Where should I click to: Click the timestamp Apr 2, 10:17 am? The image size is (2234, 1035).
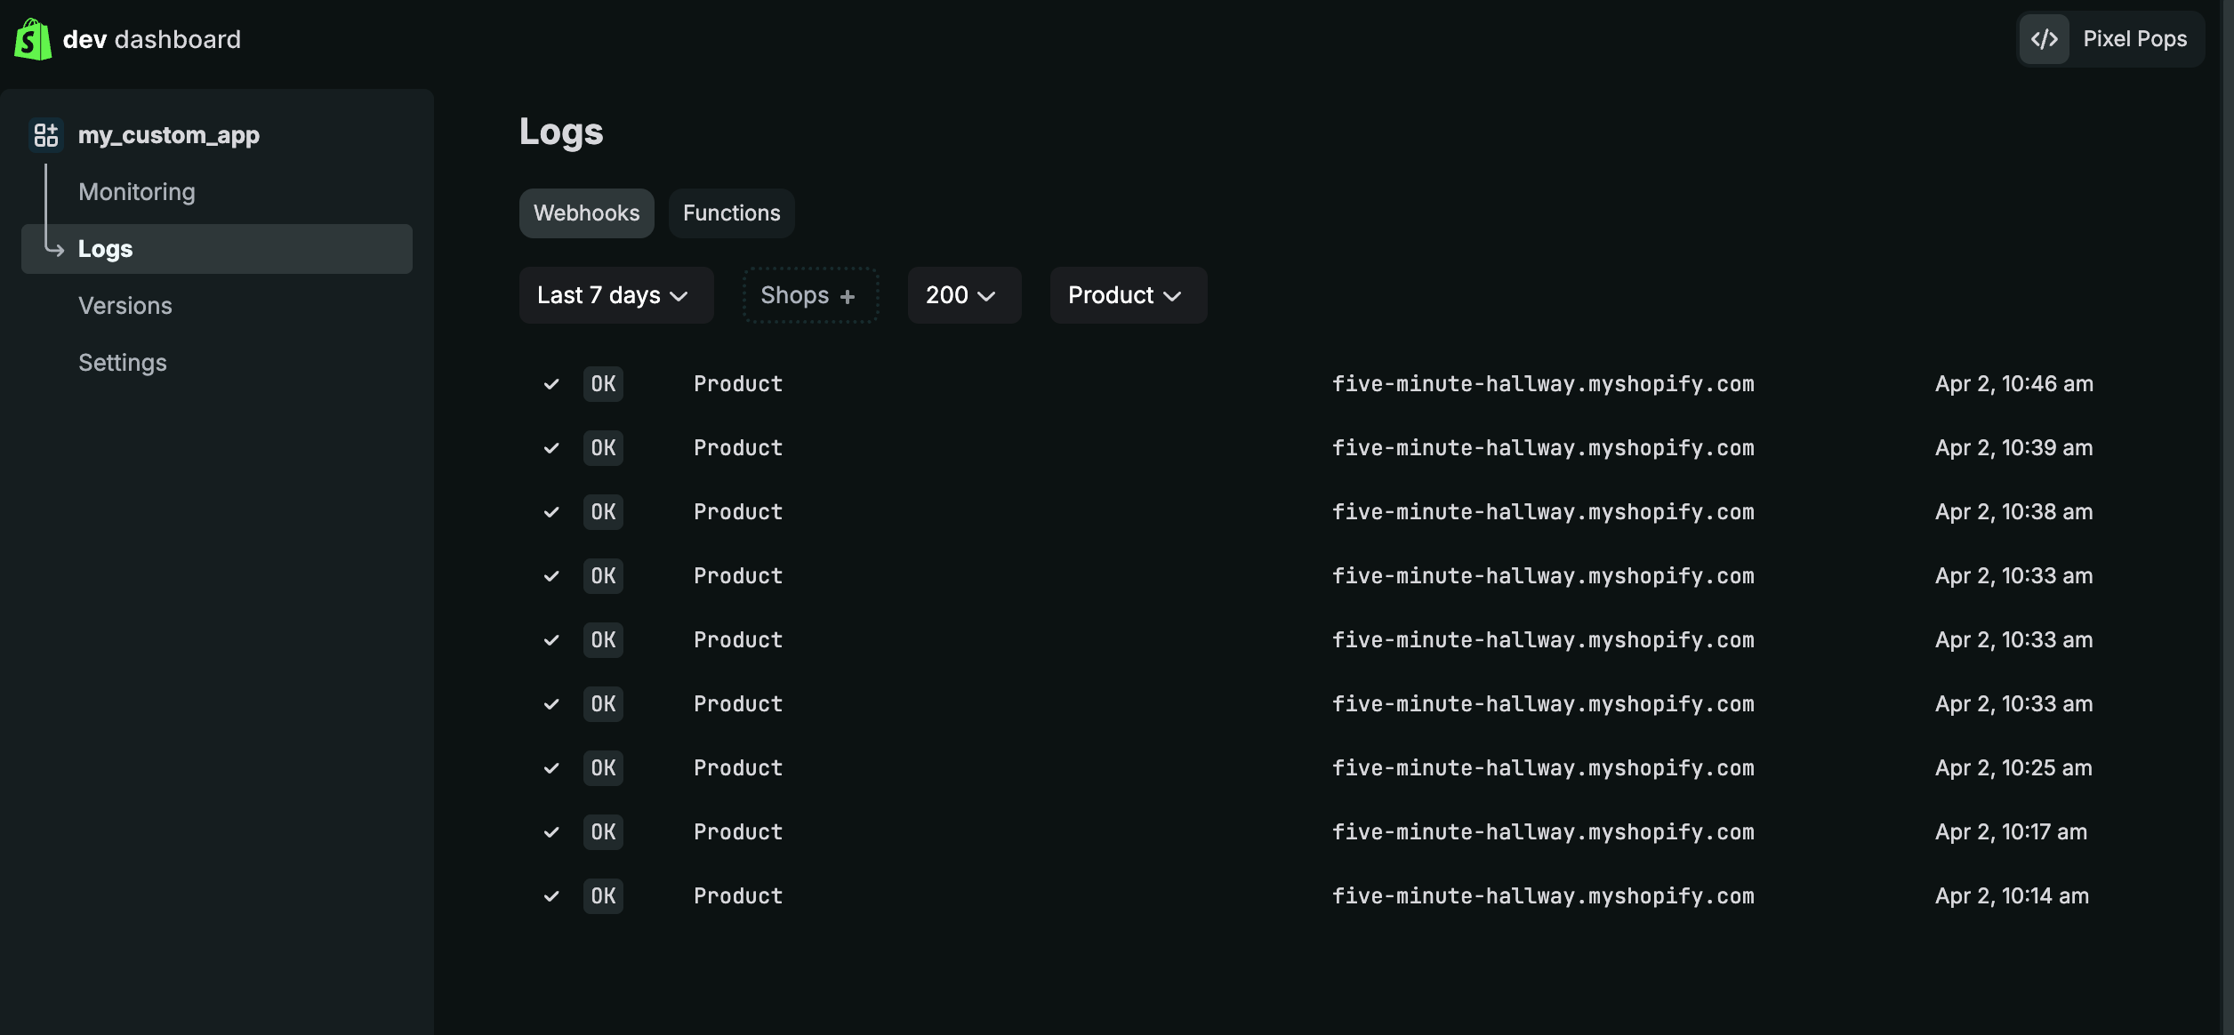click(x=2012, y=832)
